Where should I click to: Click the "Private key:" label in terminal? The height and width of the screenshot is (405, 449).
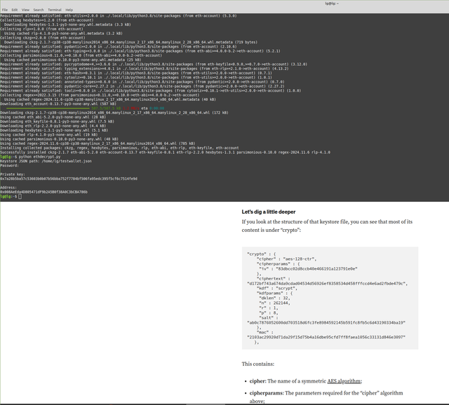coord(13,174)
